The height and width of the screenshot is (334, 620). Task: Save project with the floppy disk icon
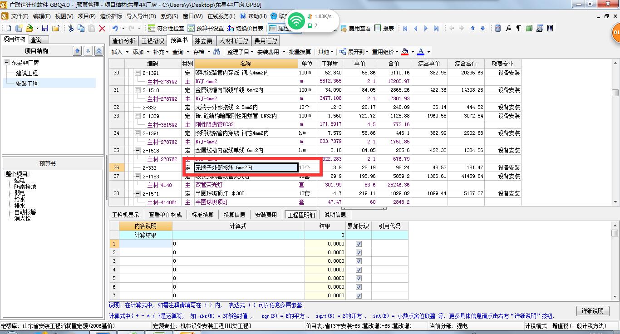coord(45,28)
